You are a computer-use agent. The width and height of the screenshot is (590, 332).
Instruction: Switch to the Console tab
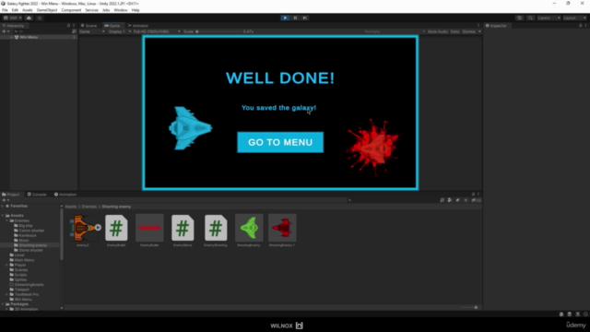click(x=37, y=195)
